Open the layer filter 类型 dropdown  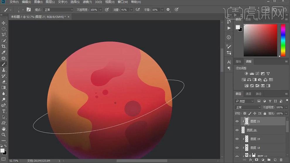click(x=245, y=101)
